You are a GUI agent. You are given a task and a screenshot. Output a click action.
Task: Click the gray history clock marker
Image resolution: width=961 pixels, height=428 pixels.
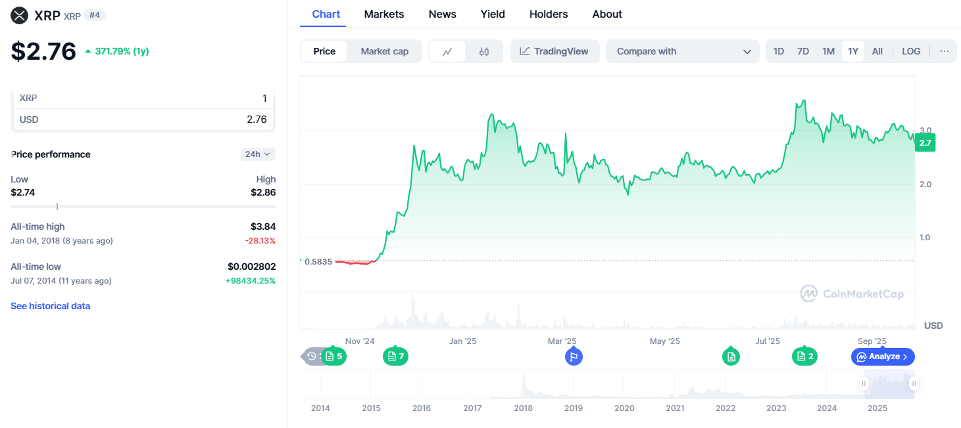pos(312,356)
